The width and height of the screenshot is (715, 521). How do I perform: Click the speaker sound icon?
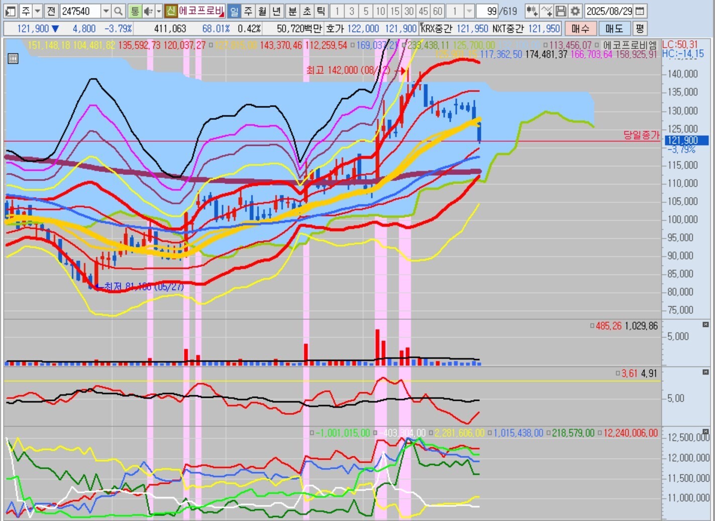pyautogui.click(x=148, y=11)
